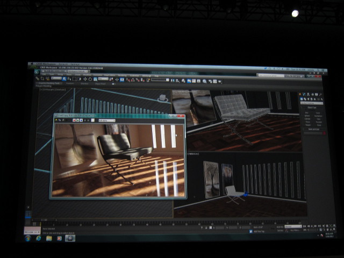Viewport: 344px width, 258px height.
Task: Click the Teapot primitive button
Action: coord(308,125)
